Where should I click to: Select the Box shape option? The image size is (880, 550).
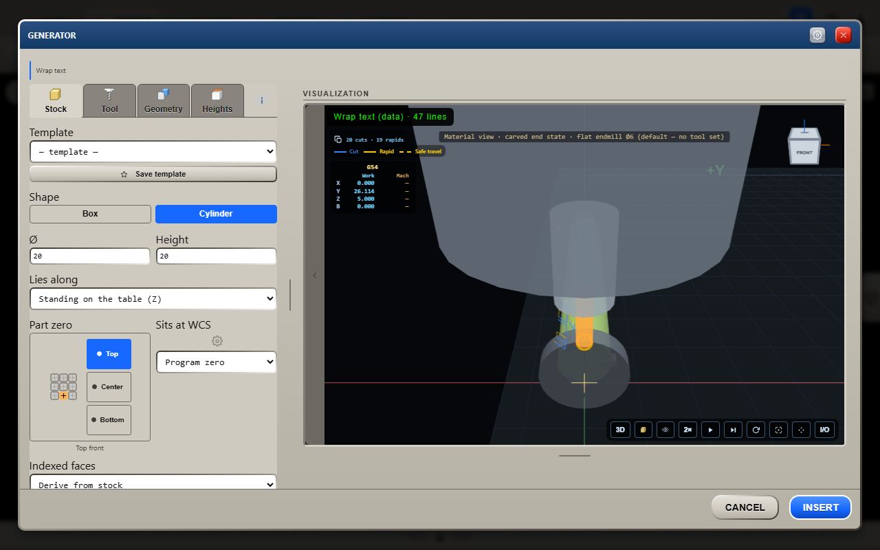pos(90,214)
